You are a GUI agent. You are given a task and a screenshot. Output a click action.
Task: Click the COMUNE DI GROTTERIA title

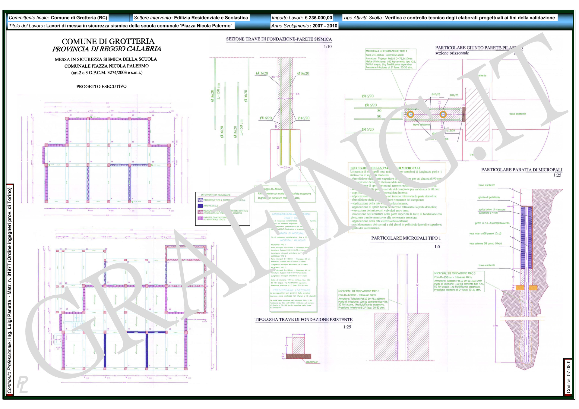[108, 41]
